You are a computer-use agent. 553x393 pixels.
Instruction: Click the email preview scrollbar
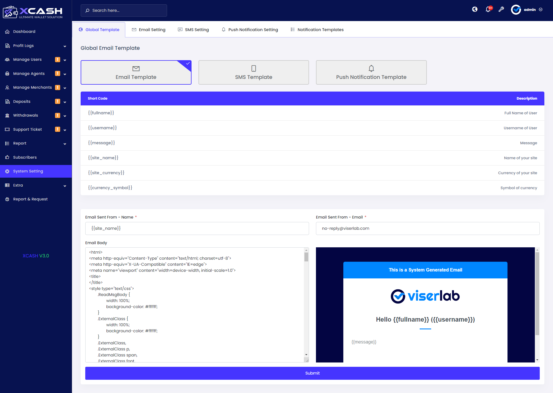point(537,294)
